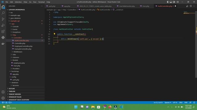Open Source Control view
Viewport: 197px width, 110px height.
coord(3,19)
